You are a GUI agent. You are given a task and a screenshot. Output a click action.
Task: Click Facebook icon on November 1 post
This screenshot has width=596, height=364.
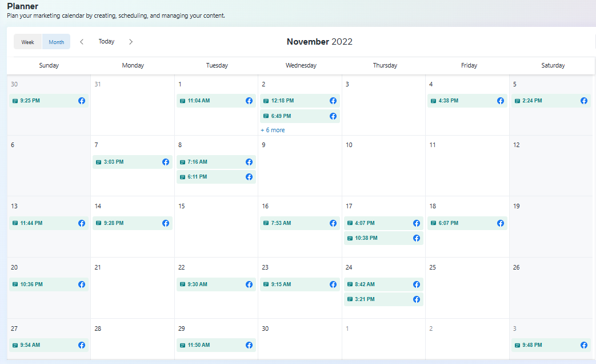click(x=249, y=101)
